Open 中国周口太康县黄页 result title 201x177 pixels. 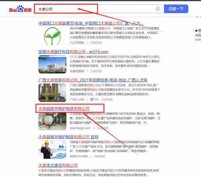91,24
